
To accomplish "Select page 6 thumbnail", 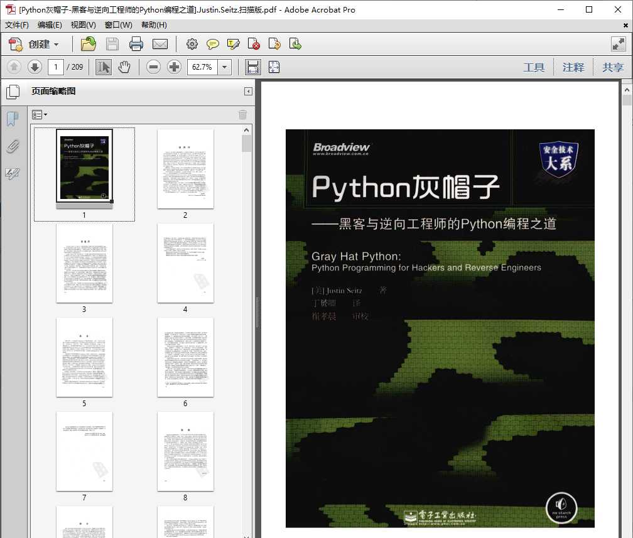I will pos(185,357).
